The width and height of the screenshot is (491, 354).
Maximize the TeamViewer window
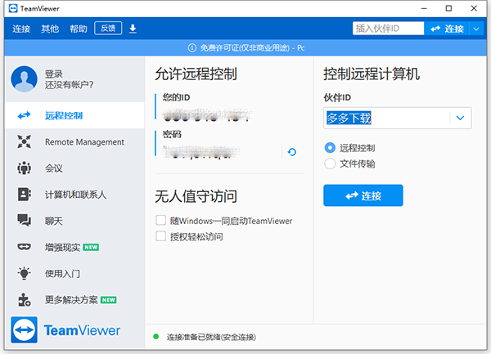(448, 8)
